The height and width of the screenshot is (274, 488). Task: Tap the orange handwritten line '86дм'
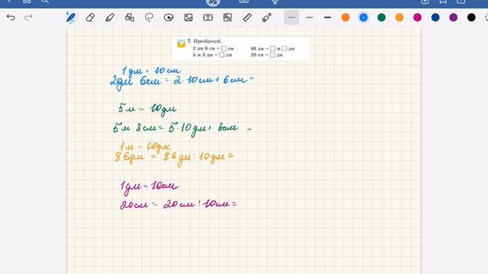click(174, 158)
